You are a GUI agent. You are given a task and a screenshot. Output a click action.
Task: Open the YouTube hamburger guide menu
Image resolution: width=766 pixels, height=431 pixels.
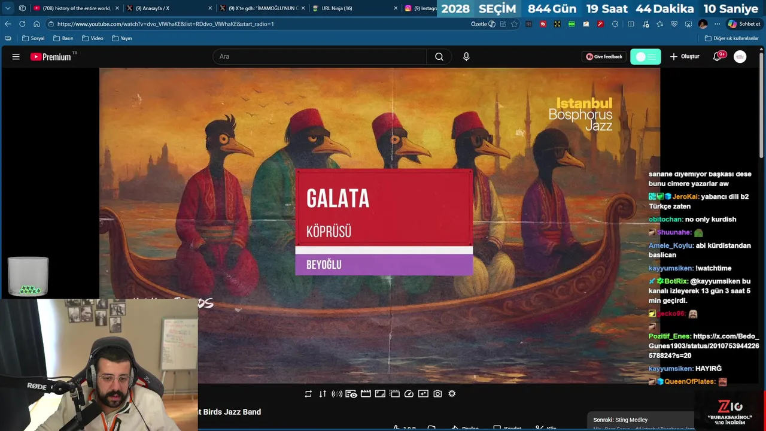[x=16, y=57]
